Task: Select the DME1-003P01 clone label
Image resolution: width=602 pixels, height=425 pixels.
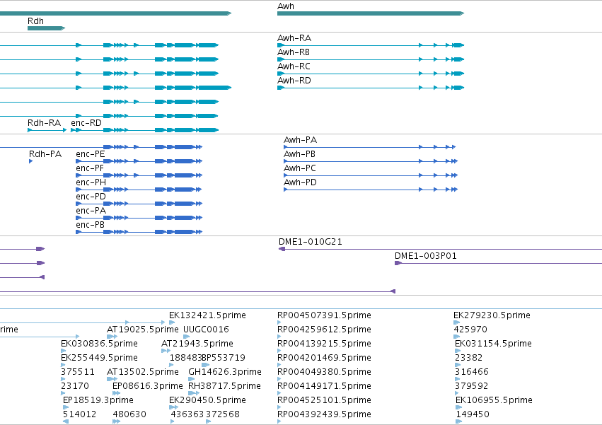Action: 426,256
